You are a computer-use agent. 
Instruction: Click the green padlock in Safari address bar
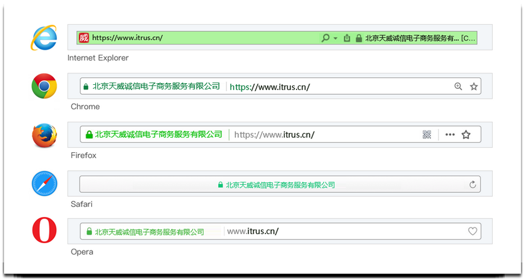(220, 185)
